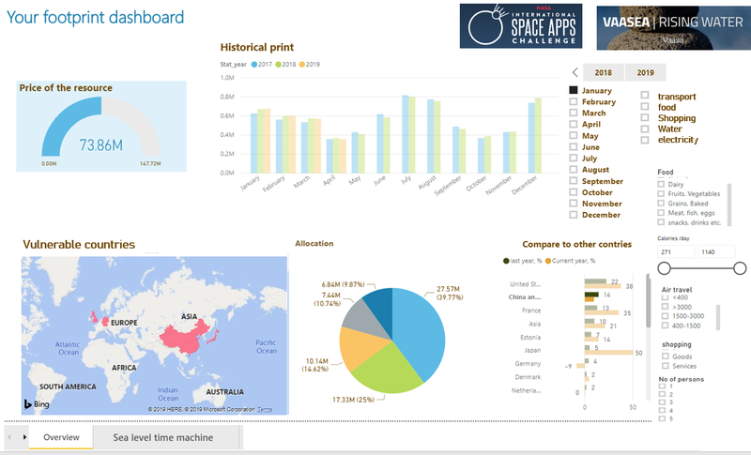751x455 pixels.
Task: Click the next page arrow beside Overview tab
Action: (x=23, y=437)
